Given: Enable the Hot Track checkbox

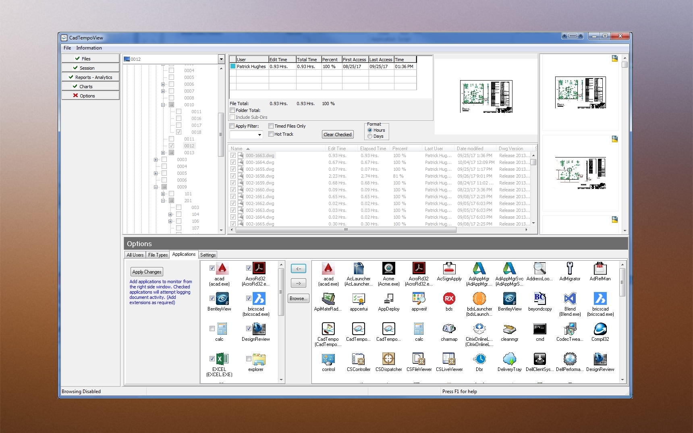Looking at the screenshot, I should [x=271, y=134].
